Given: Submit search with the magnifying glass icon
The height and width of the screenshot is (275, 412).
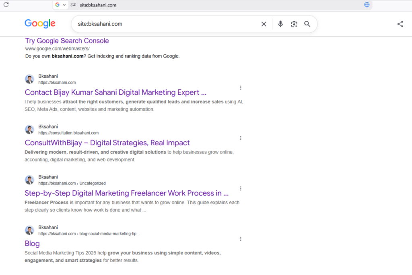Looking at the screenshot, I should coord(307,24).
